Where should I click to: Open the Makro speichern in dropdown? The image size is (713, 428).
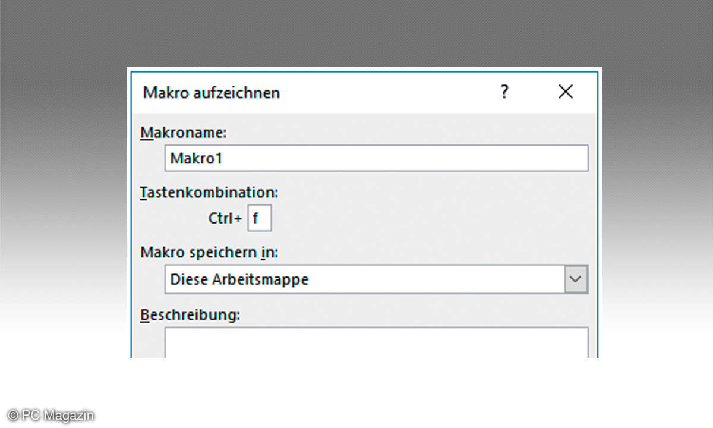coord(576,279)
